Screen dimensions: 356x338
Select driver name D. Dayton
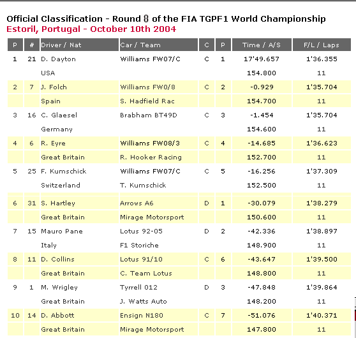[x=58, y=59]
